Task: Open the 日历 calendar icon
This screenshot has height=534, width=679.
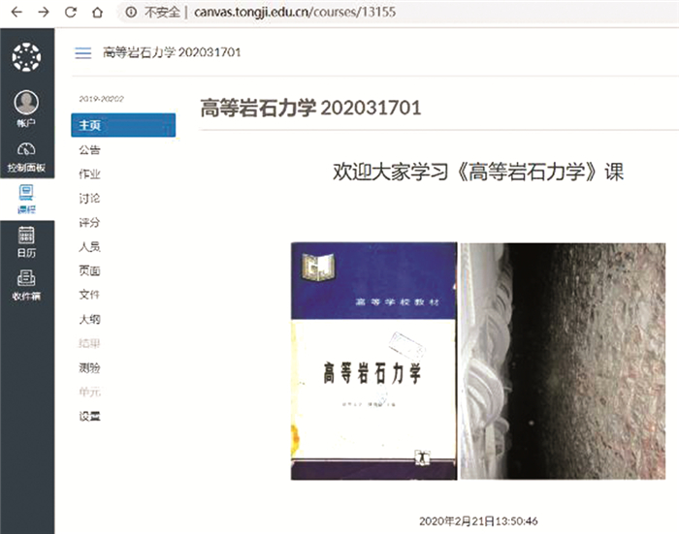Action: coord(26,241)
